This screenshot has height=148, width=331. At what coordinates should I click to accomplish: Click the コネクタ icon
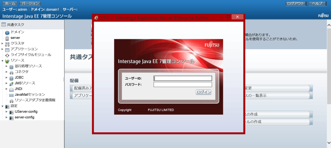point(11,72)
